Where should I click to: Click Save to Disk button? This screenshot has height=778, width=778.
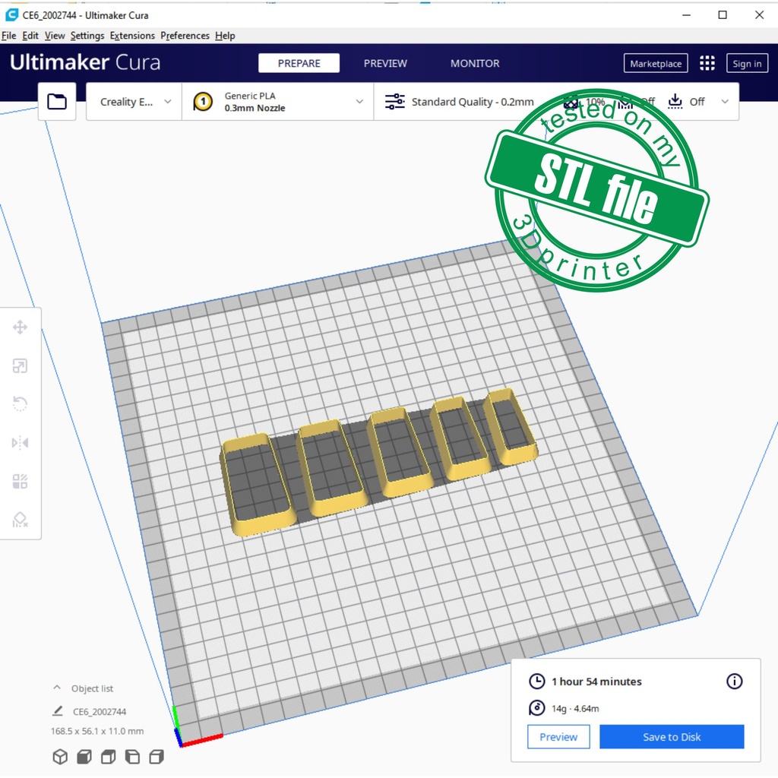(x=672, y=737)
